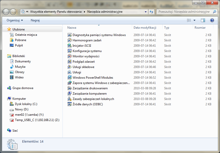
Task: Open Dysk lokalny (C:) drive
Action: click(x=26, y=104)
